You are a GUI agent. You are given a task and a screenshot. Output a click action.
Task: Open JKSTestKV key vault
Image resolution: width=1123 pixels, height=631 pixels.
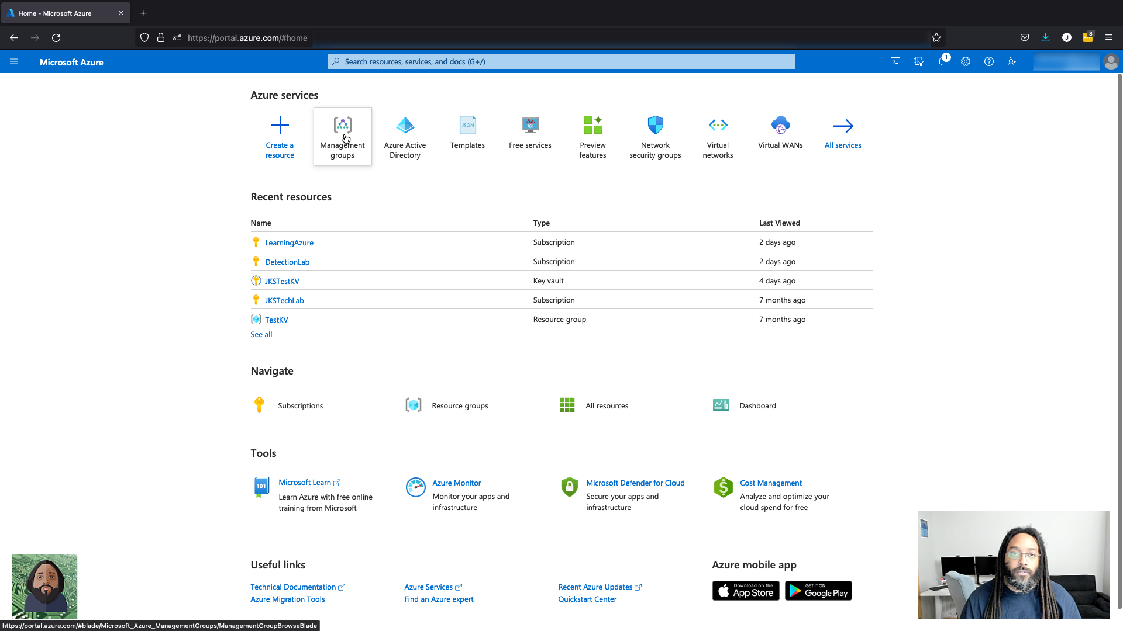tap(282, 281)
